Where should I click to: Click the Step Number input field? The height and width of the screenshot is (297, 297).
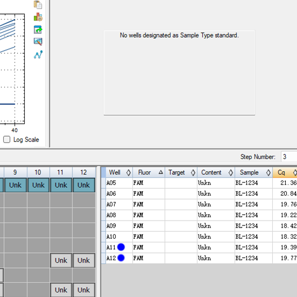[289, 157]
